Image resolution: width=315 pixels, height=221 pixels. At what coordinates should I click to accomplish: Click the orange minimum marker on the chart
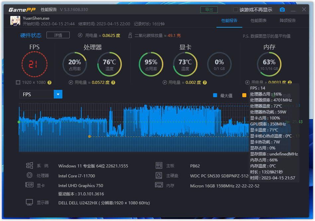(x=89, y=136)
